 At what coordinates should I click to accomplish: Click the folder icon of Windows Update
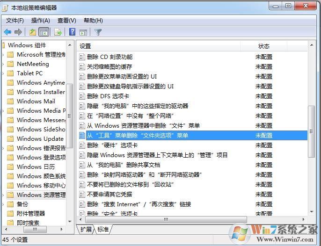[x=10, y=139]
